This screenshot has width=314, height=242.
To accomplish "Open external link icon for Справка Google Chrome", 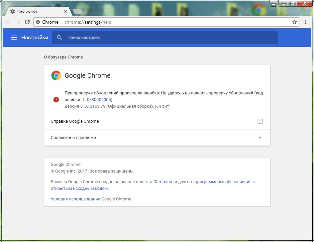I will click(260, 121).
